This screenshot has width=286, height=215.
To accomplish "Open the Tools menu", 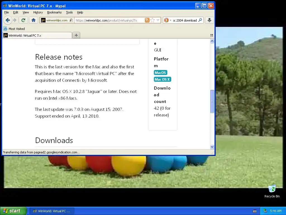I will point(69,12).
